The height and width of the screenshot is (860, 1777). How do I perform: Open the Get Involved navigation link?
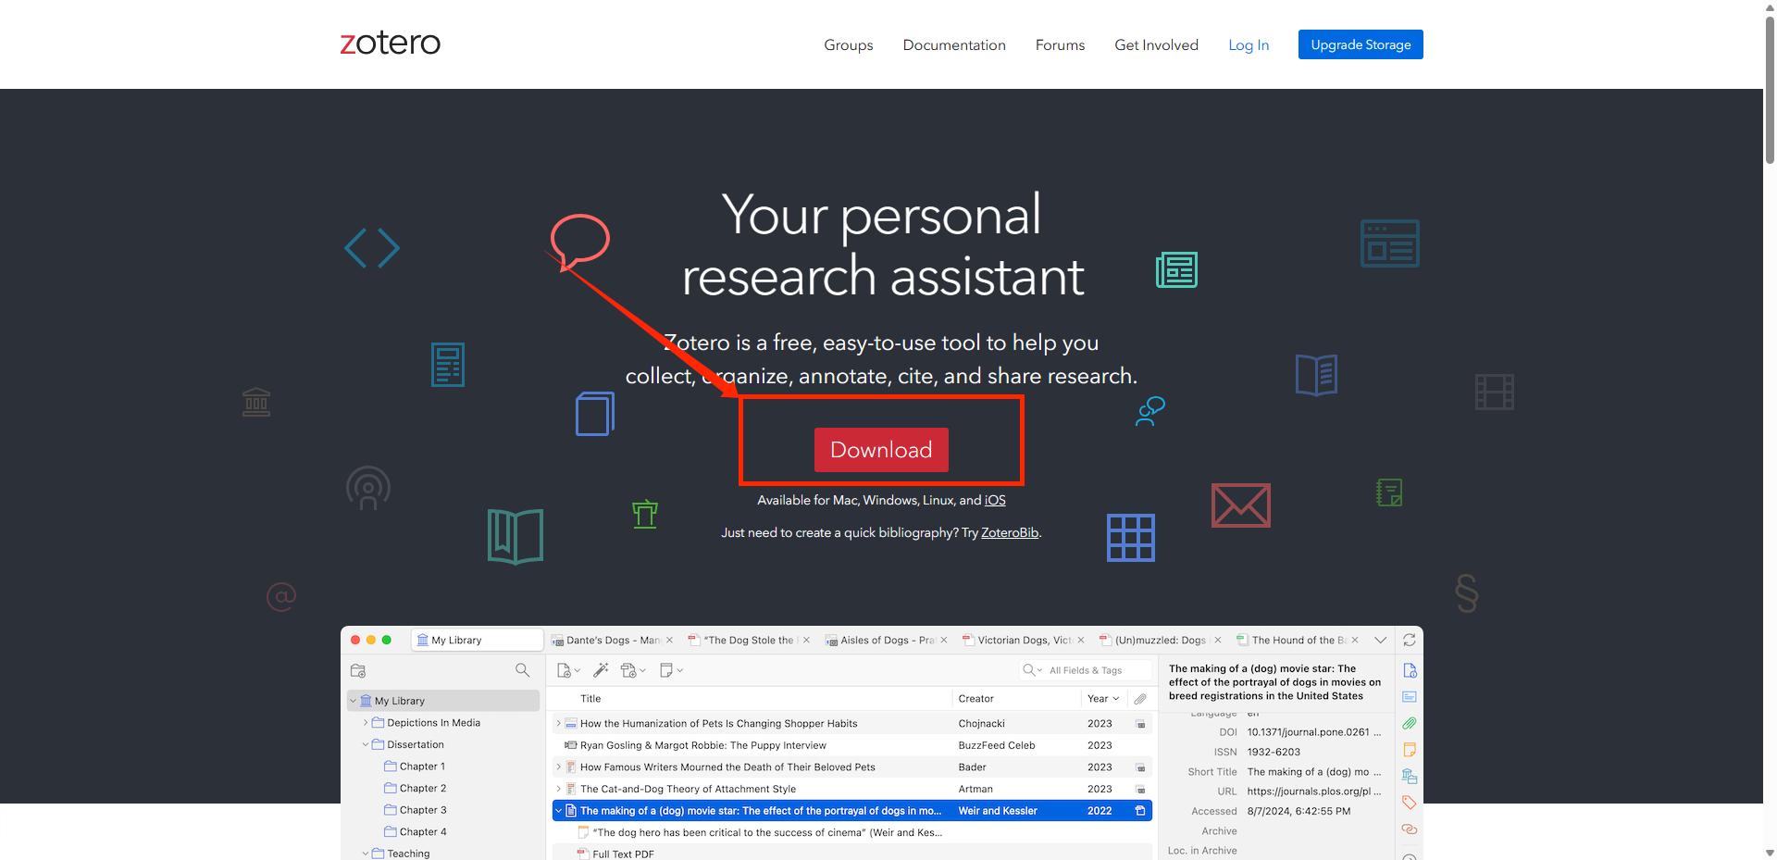click(x=1156, y=45)
